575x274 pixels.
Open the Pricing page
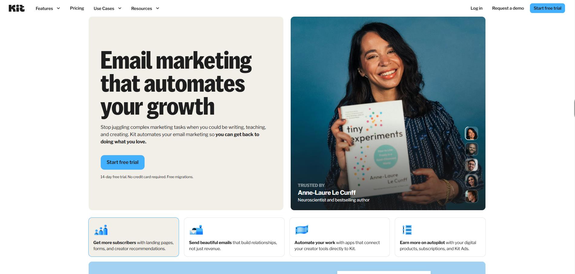pos(77,8)
